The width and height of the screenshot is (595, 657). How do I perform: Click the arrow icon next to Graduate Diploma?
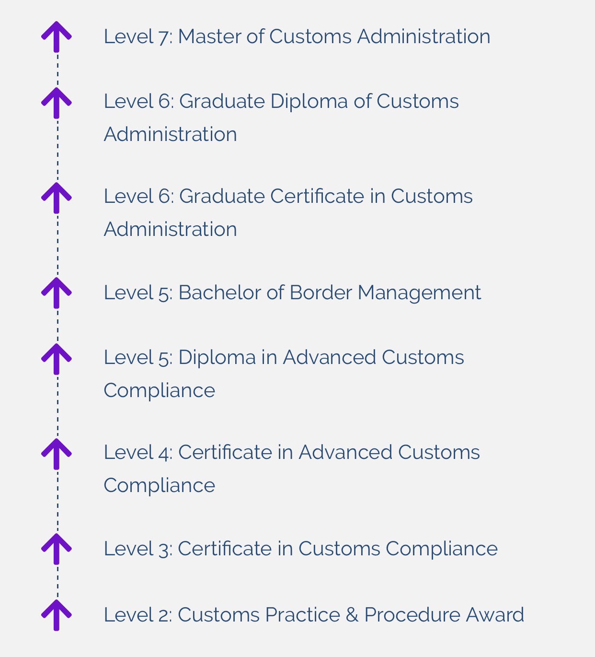tap(57, 103)
